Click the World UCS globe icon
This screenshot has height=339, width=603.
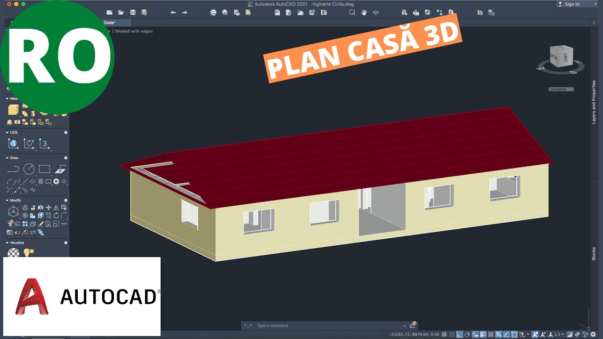(x=13, y=144)
